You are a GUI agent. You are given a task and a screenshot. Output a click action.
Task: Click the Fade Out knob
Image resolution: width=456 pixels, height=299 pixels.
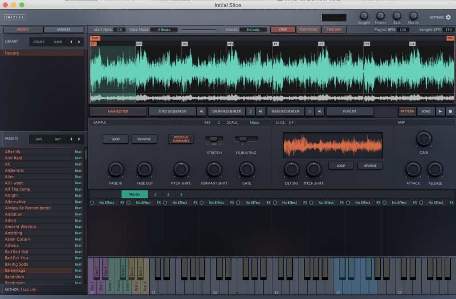click(x=145, y=170)
